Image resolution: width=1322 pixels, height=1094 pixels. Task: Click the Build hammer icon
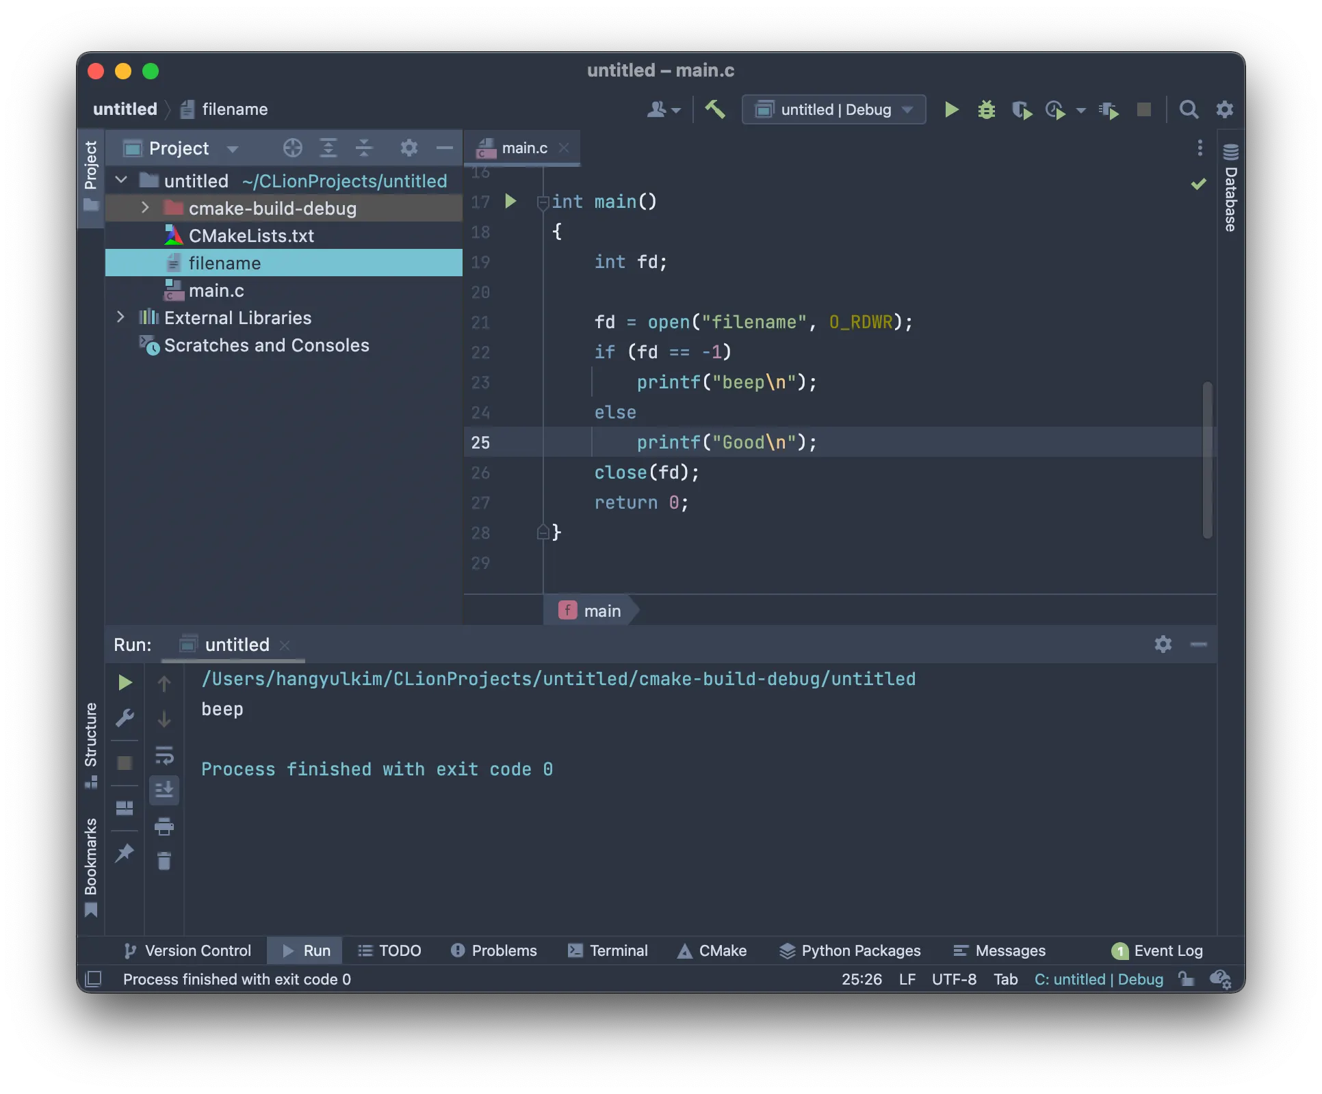click(x=715, y=109)
